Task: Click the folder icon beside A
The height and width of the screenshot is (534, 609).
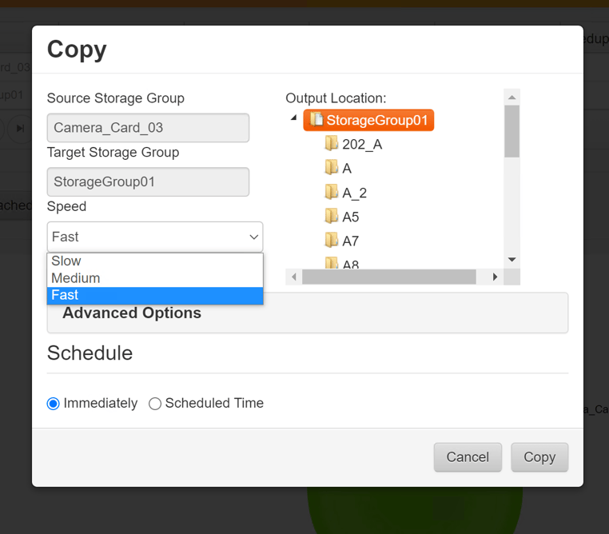Action: (332, 168)
